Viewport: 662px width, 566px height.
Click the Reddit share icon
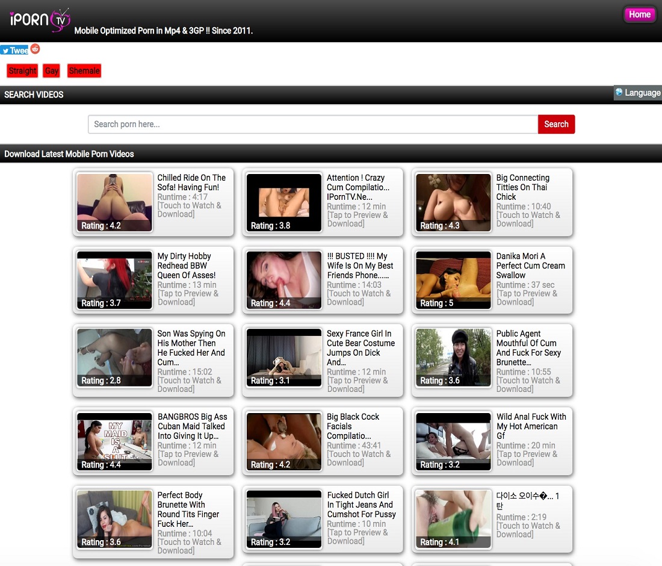click(35, 49)
